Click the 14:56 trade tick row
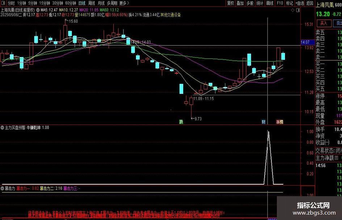342x220 pixels. click(329, 165)
